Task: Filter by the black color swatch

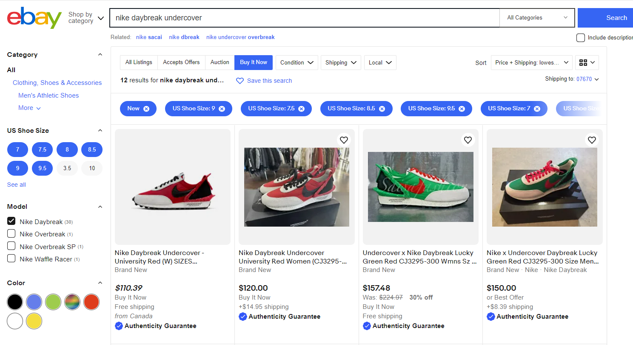Action: [15, 302]
